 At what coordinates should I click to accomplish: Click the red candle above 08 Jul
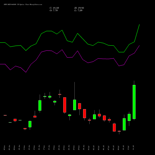pos(114,127)
